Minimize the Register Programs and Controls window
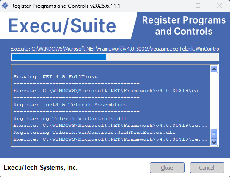This screenshot has height=177, width=230. (177, 6)
